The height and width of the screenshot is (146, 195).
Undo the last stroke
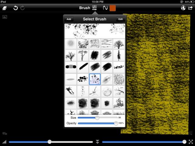pos(16,8)
